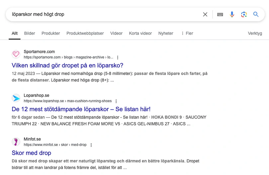The width and height of the screenshot is (269, 175).
Task: Click the sportamore.com breadcrumb URL
Action: point(68,57)
